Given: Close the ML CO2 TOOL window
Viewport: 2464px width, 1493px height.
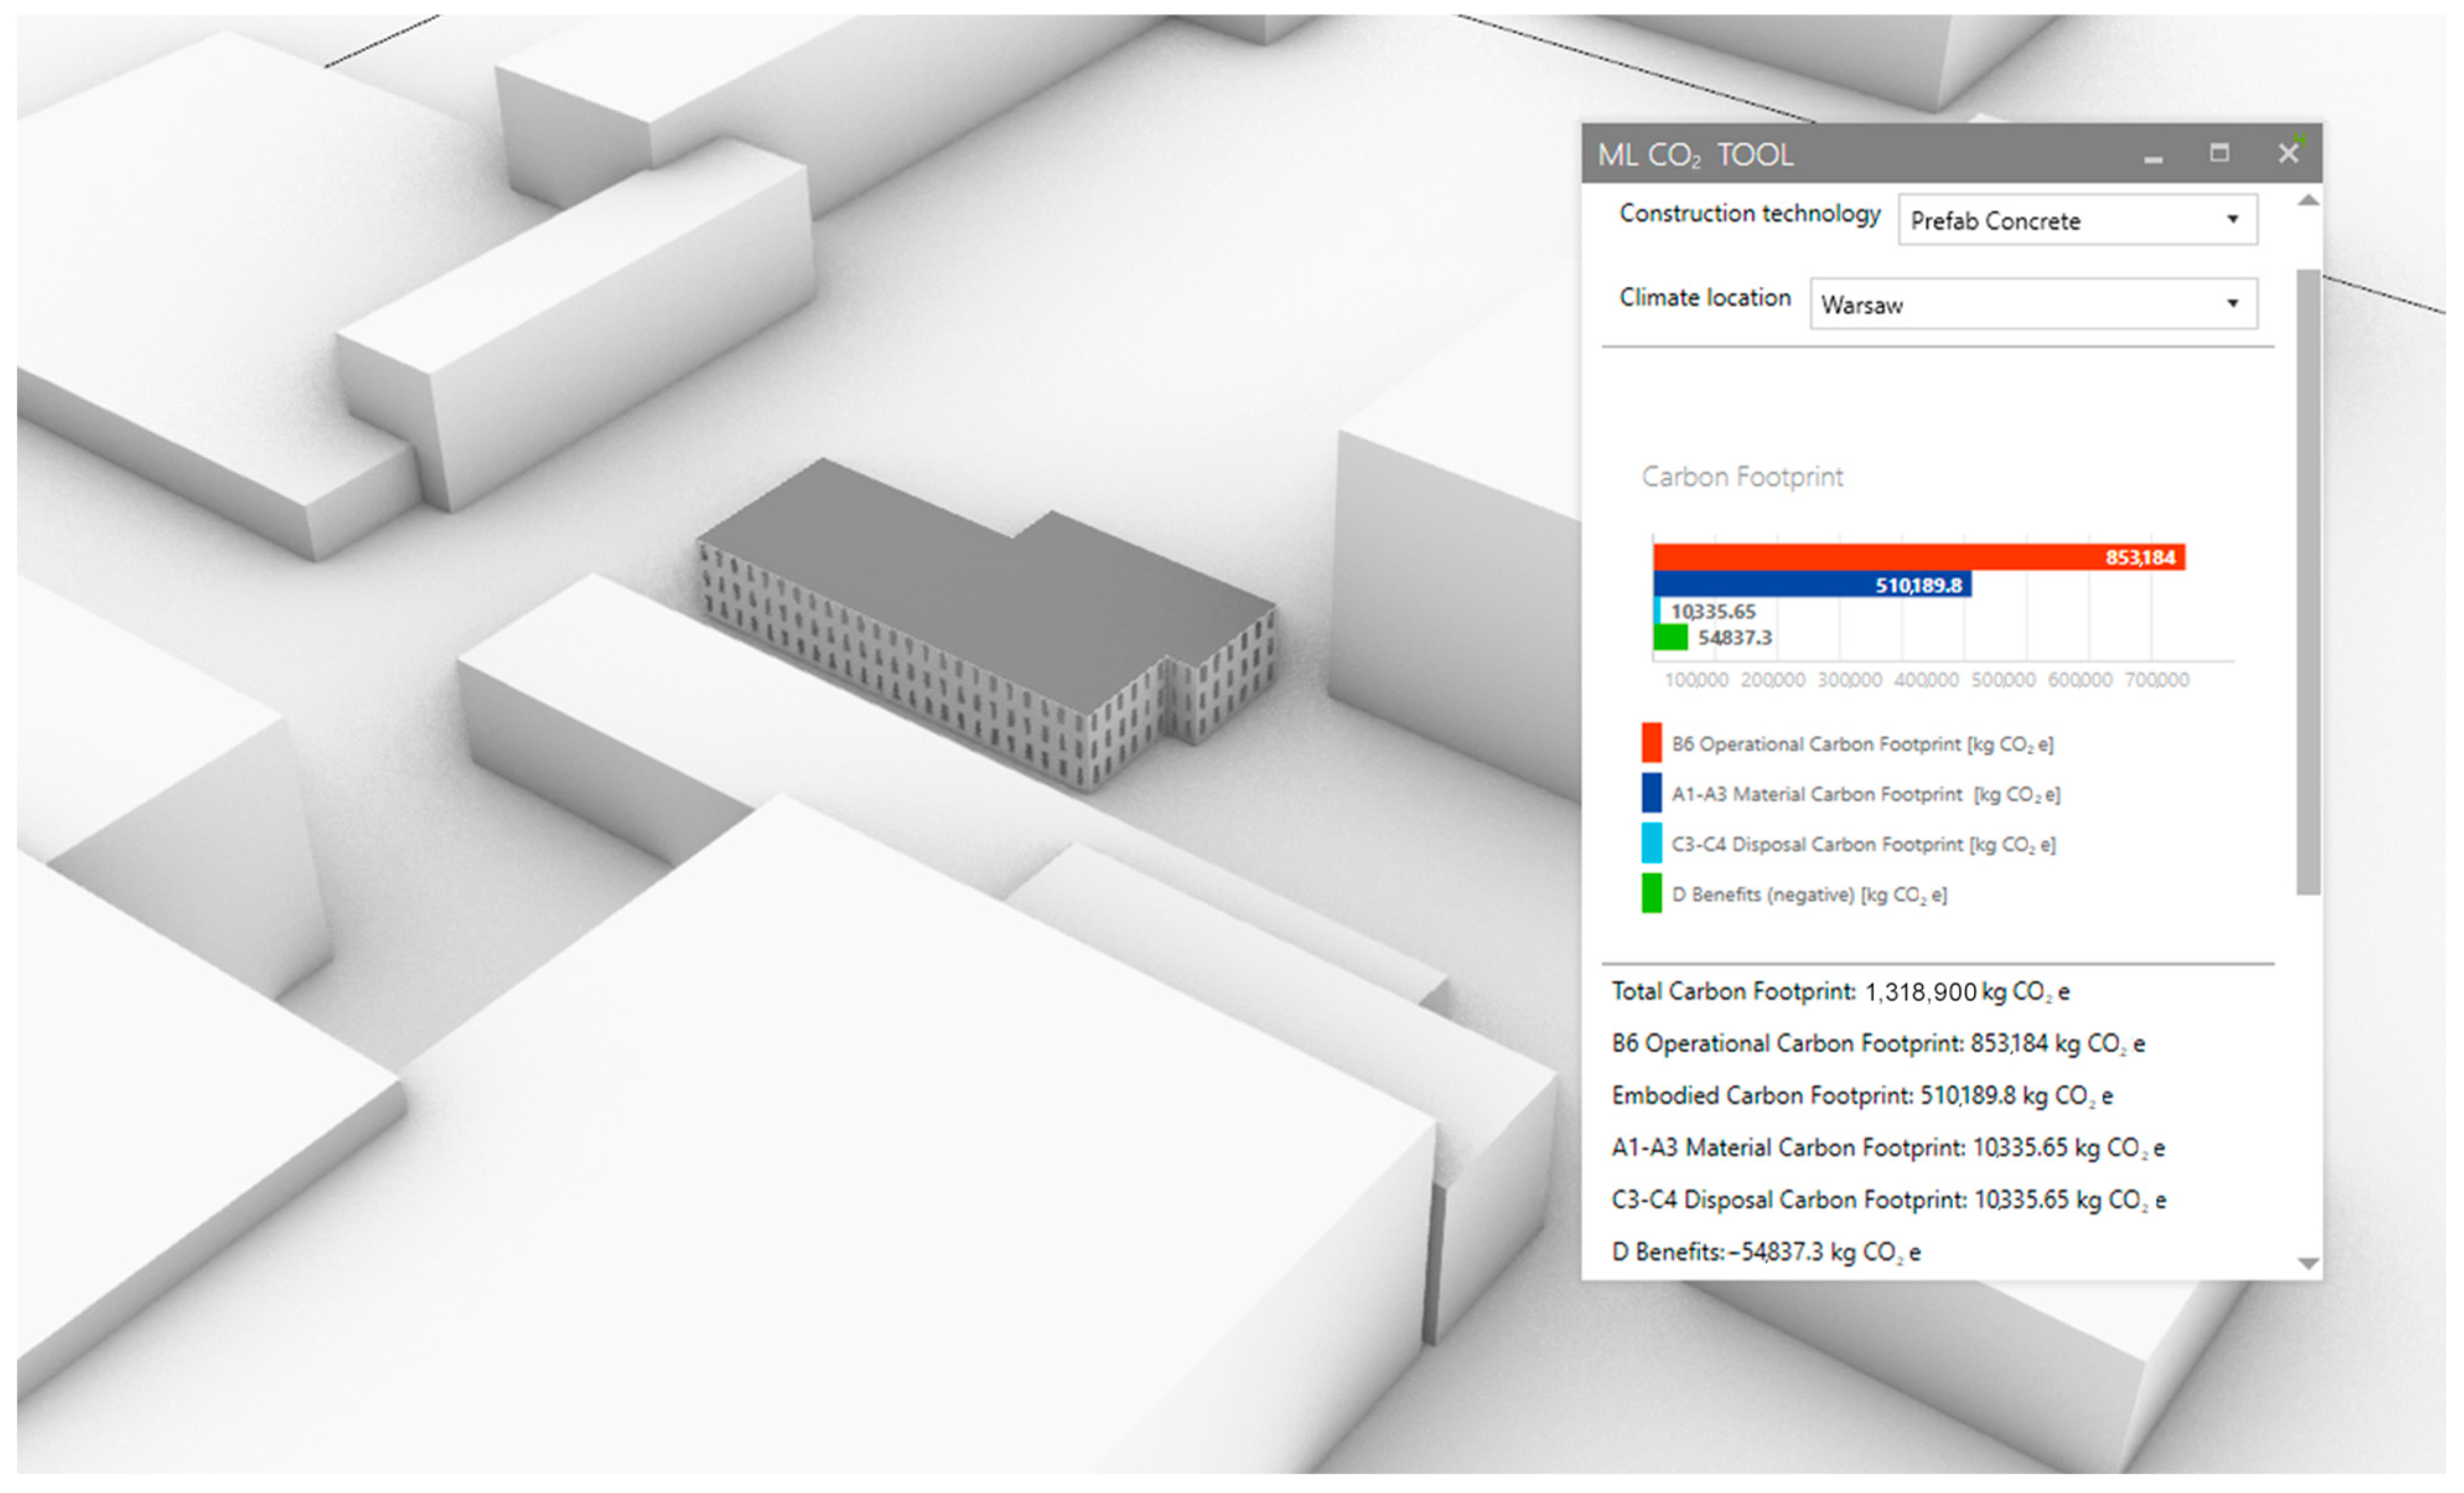Looking at the screenshot, I should tap(2288, 154).
